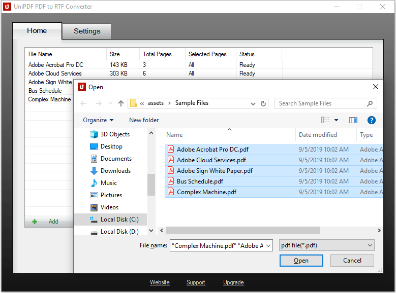The width and height of the screenshot is (396, 293).
Task: Expand the address bar path history dropdown
Action: (253, 103)
